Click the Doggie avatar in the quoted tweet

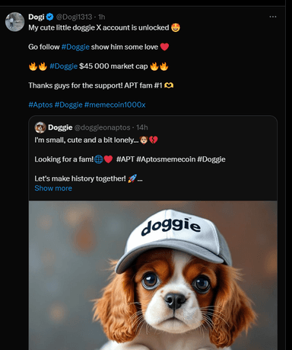pos(40,127)
